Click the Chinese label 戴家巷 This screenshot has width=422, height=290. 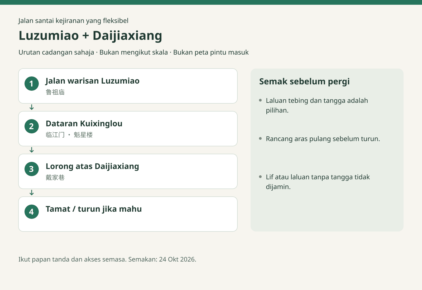point(55,177)
